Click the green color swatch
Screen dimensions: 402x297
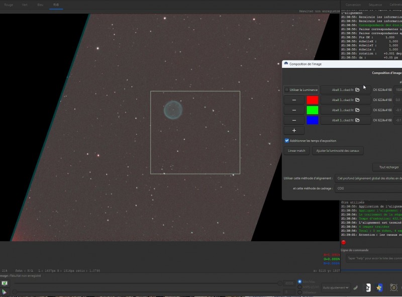(x=312, y=110)
